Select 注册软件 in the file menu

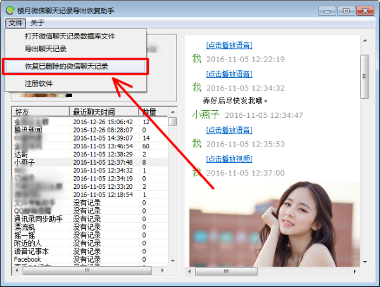pyautogui.click(x=39, y=84)
